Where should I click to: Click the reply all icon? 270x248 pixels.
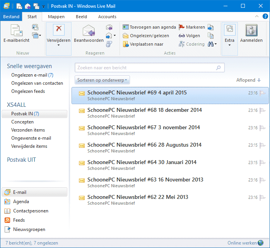109,27
